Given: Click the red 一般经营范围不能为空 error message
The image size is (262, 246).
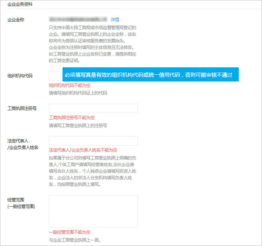Looking at the screenshot, I should pos(70,232).
